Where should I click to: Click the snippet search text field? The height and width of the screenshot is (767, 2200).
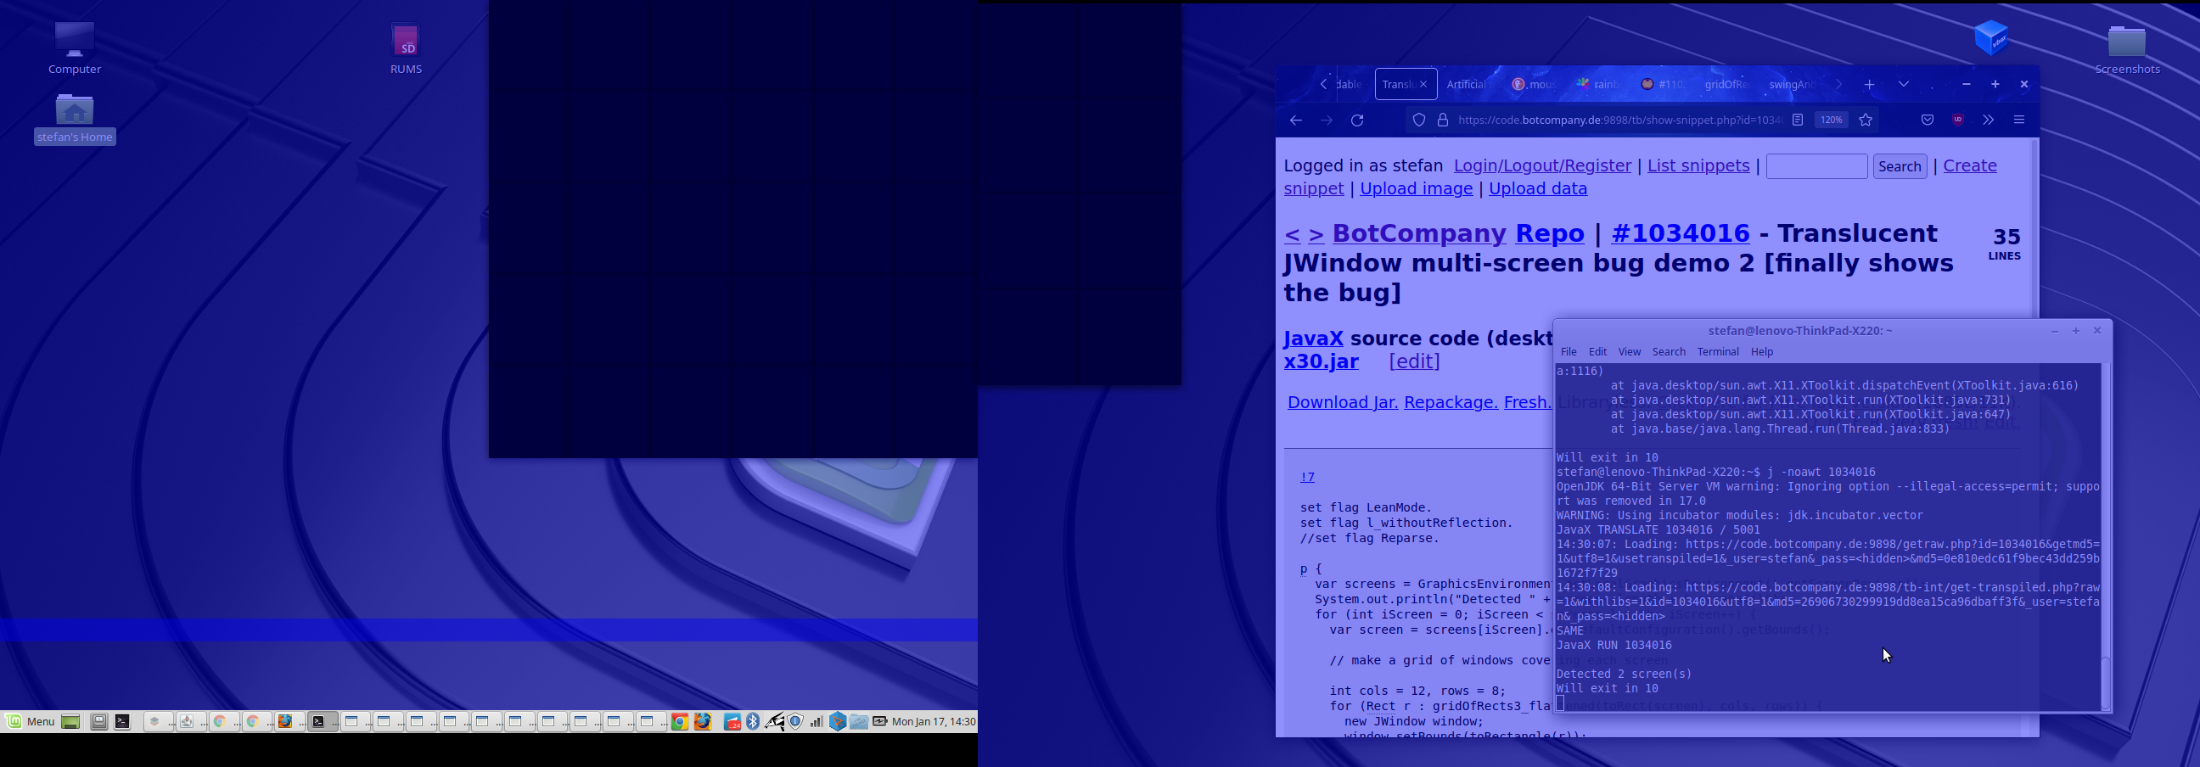tap(1816, 166)
